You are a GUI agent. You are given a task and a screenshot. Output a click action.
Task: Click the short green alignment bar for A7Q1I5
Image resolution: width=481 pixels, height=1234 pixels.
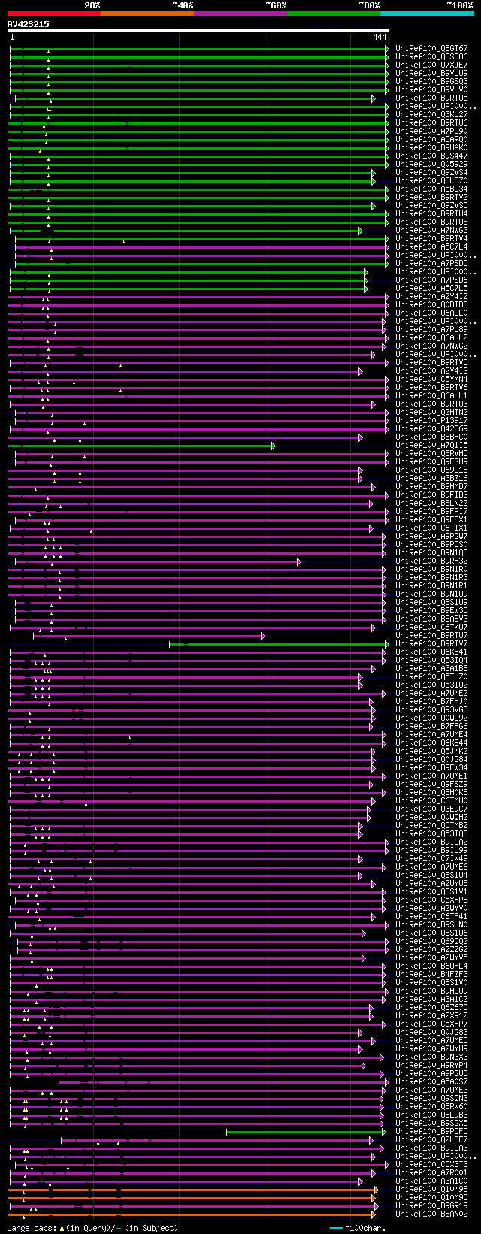pos(141,446)
